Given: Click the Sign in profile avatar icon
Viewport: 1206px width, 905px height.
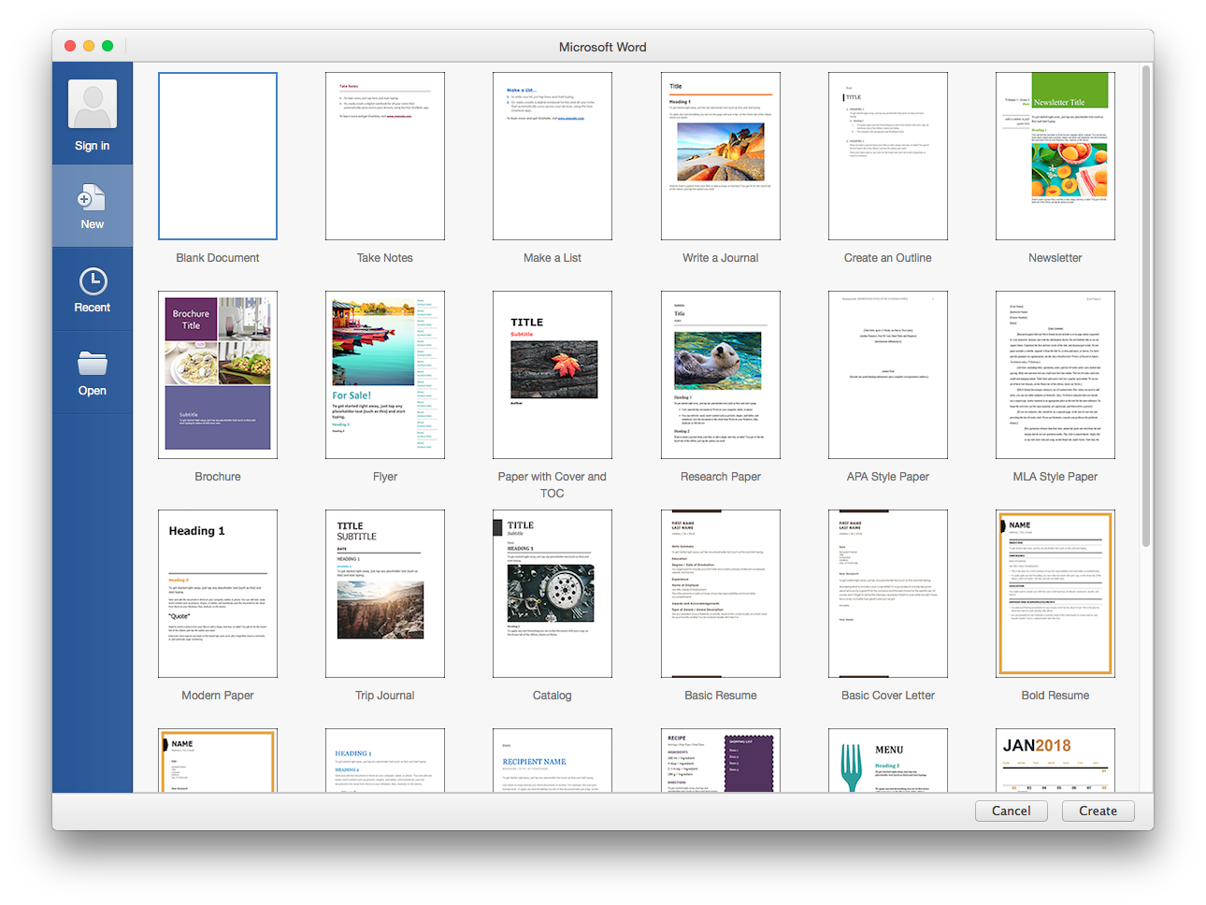Looking at the screenshot, I should pyautogui.click(x=93, y=104).
